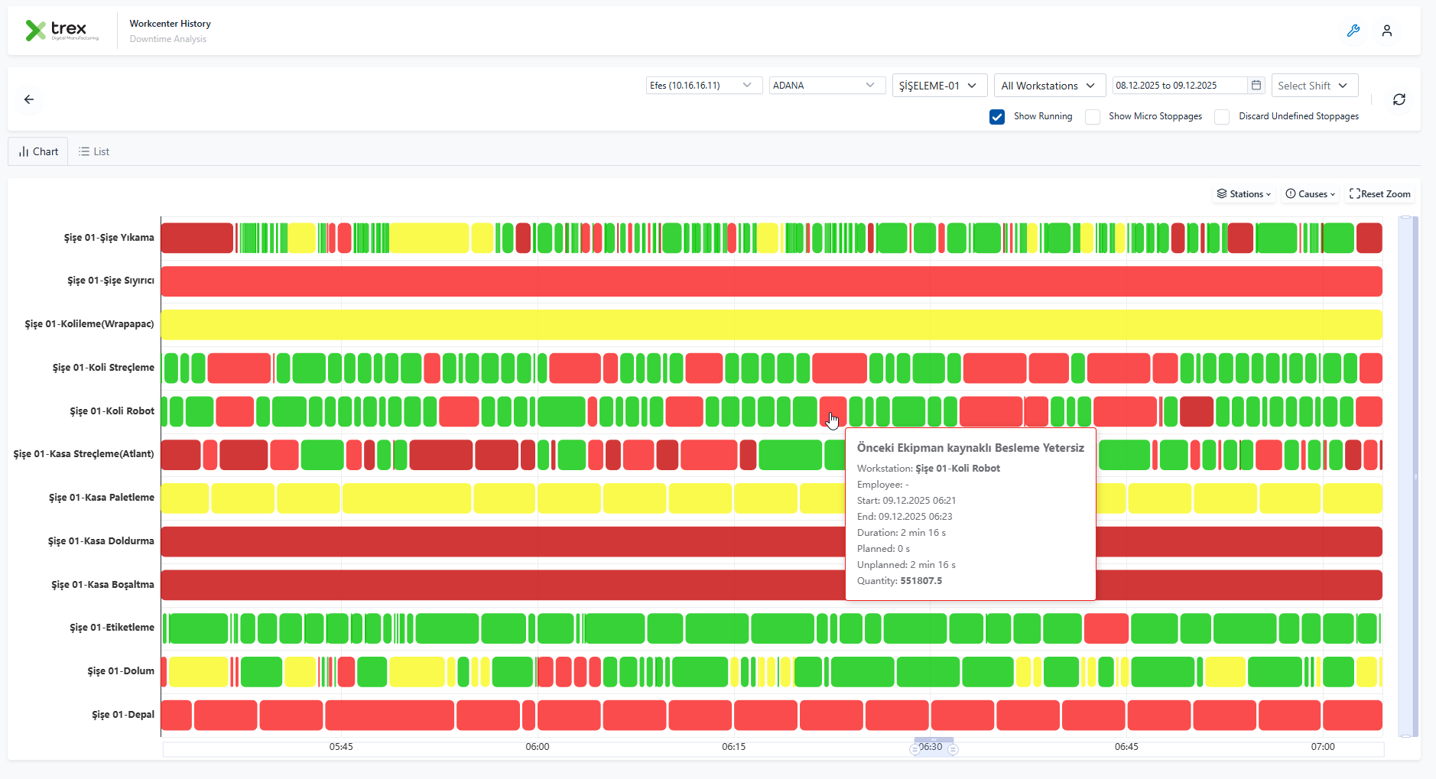Click the Şişe 01-Kasa Streçleme(Atlant) label
Viewport: 1436px width, 779px height.
[x=84, y=454]
